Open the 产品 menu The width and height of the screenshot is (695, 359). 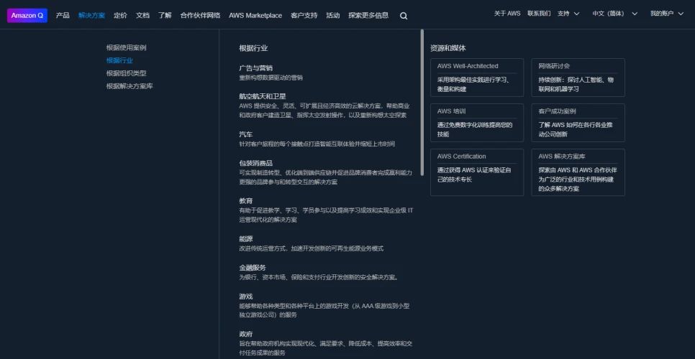point(63,16)
